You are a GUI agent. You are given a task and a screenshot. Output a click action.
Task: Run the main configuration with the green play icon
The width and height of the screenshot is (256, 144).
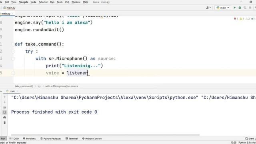click(235, 8)
